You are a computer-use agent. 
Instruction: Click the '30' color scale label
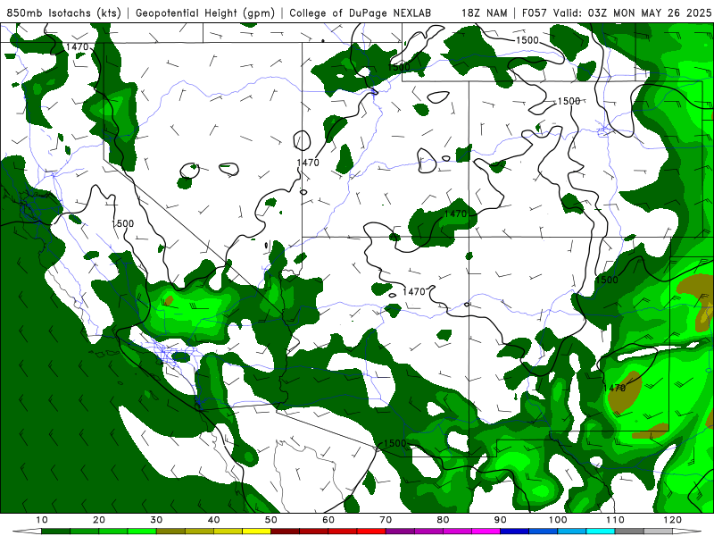pos(156,520)
